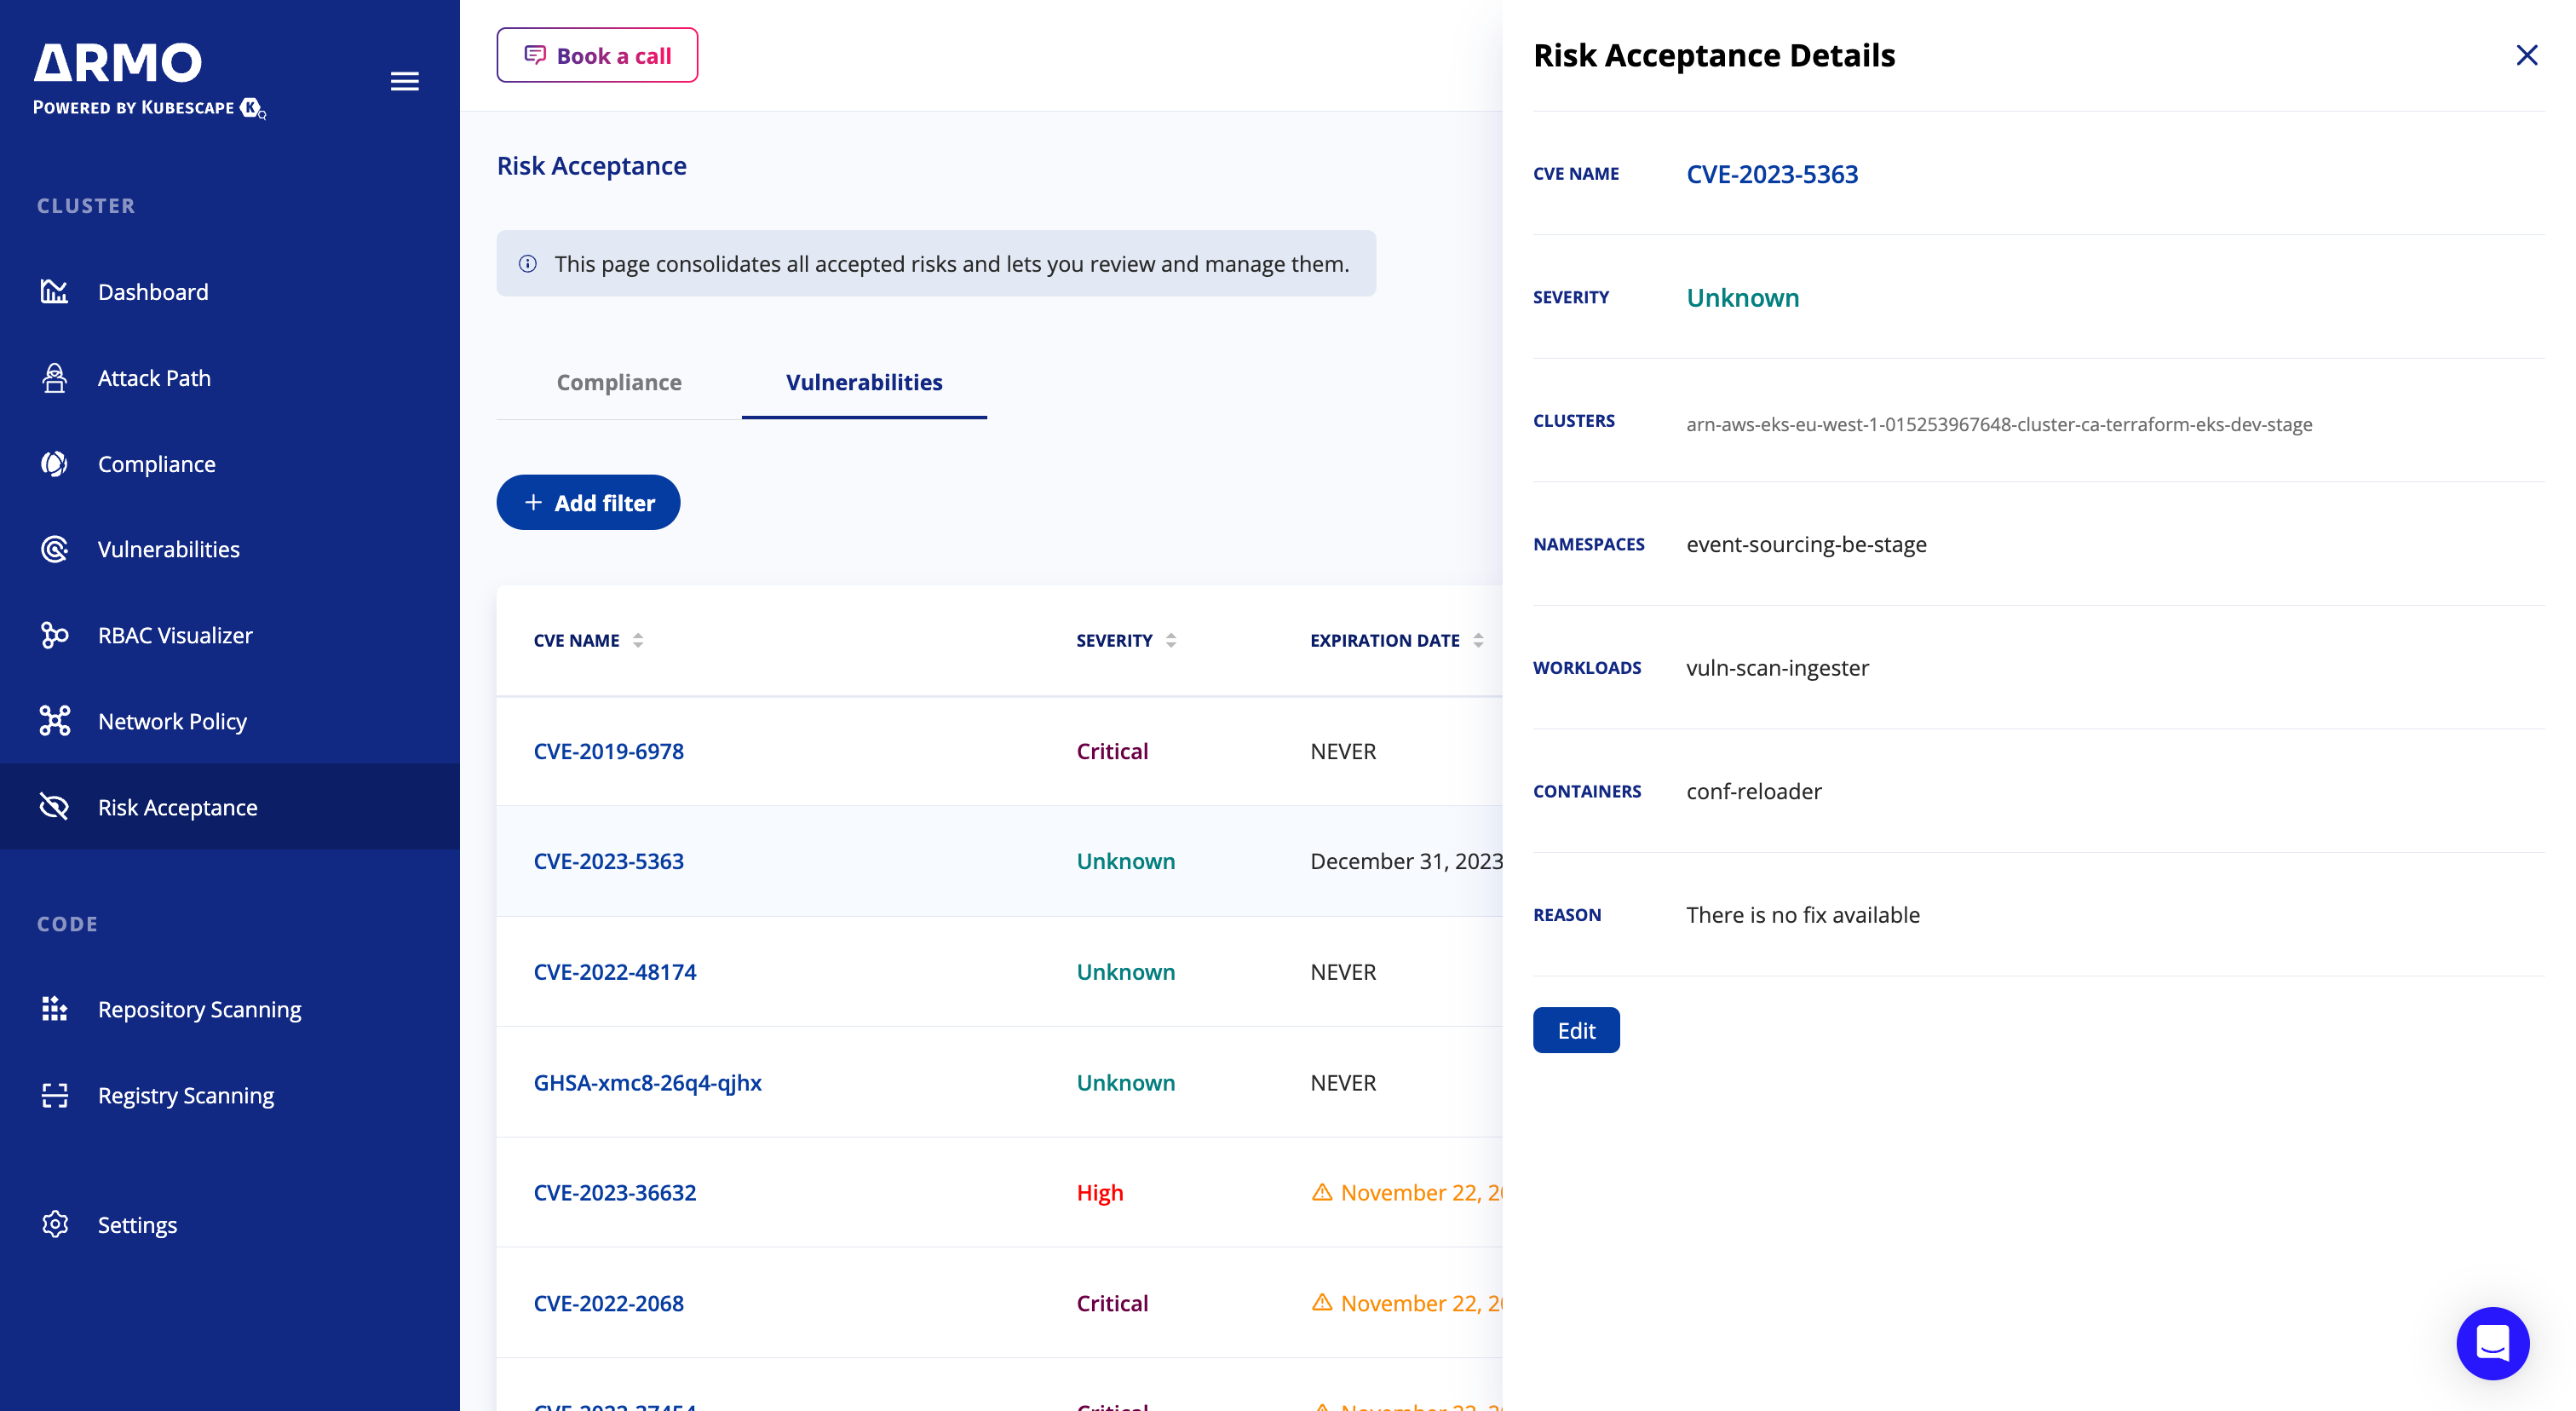Click the Edit button in details panel

(1576, 1030)
